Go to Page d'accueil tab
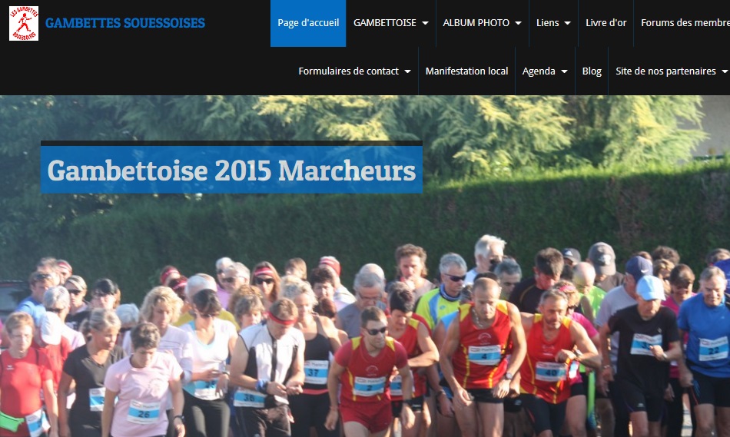Screen dimensions: 730x437 pos(308,23)
